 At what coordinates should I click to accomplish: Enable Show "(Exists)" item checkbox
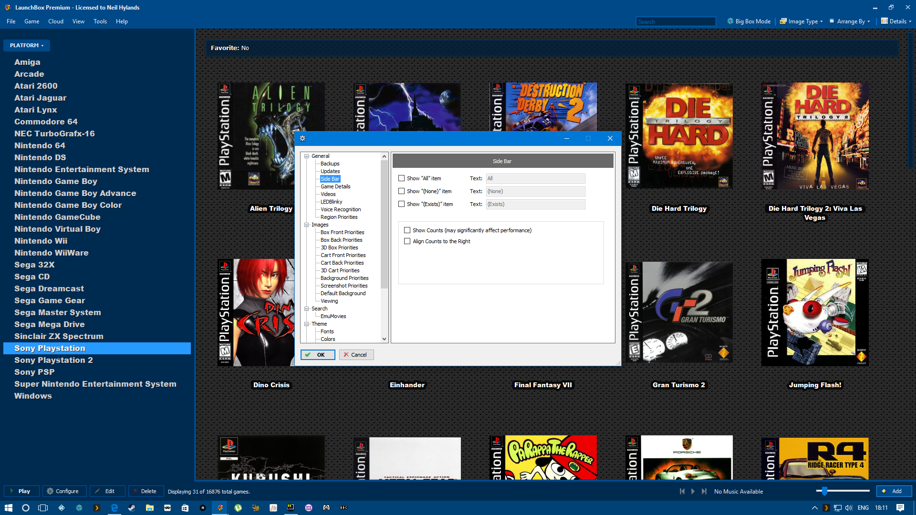pyautogui.click(x=401, y=204)
